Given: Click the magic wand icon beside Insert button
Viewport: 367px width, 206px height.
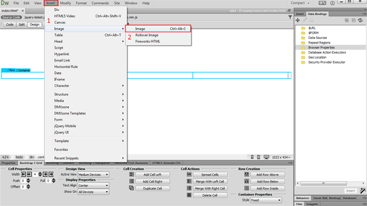Looking at the screenshot, I should click(x=363, y=191).
